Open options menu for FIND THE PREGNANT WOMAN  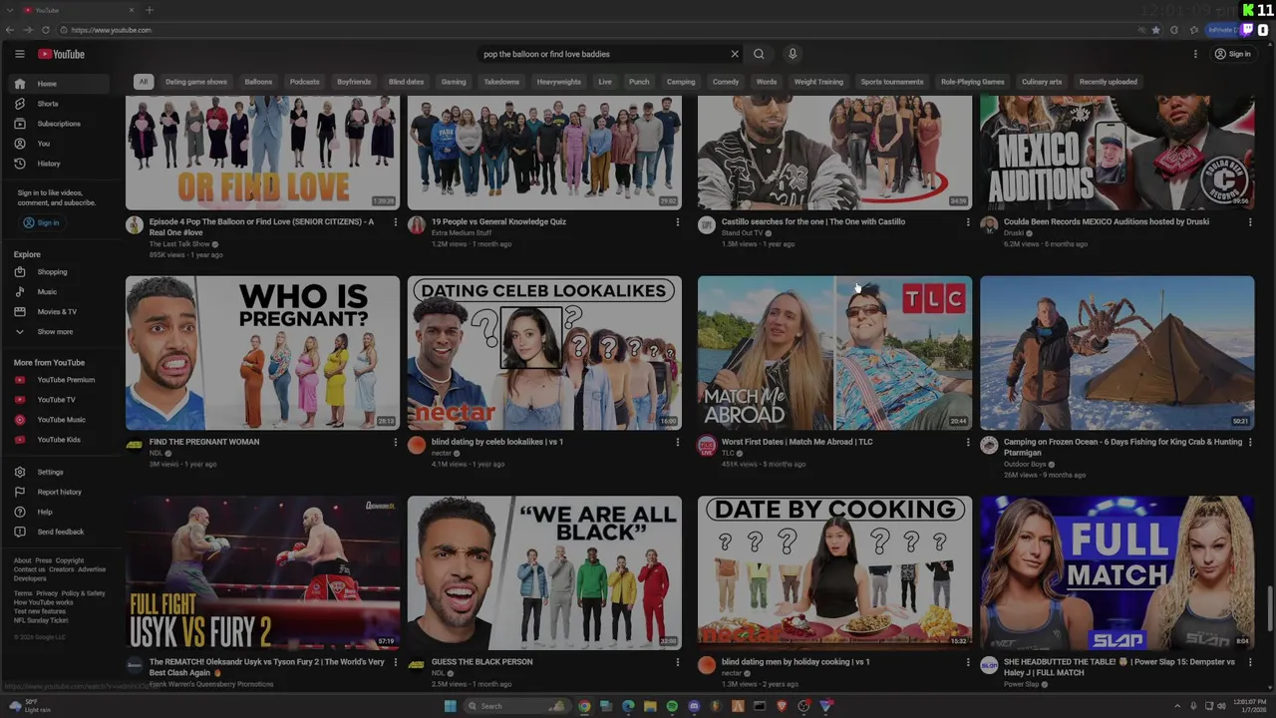(395, 442)
